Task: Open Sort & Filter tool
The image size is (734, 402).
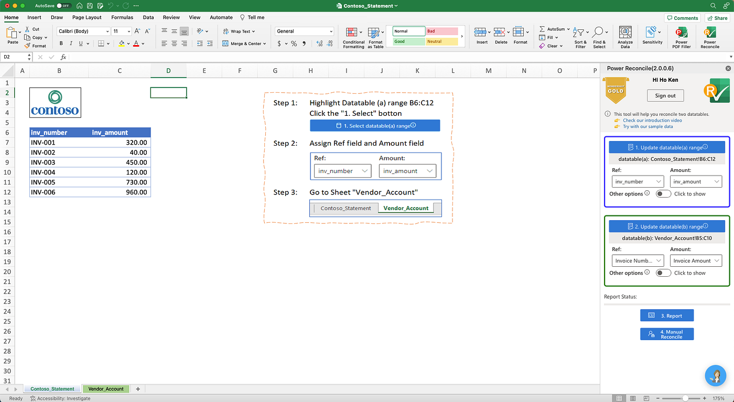Action: (x=580, y=38)
